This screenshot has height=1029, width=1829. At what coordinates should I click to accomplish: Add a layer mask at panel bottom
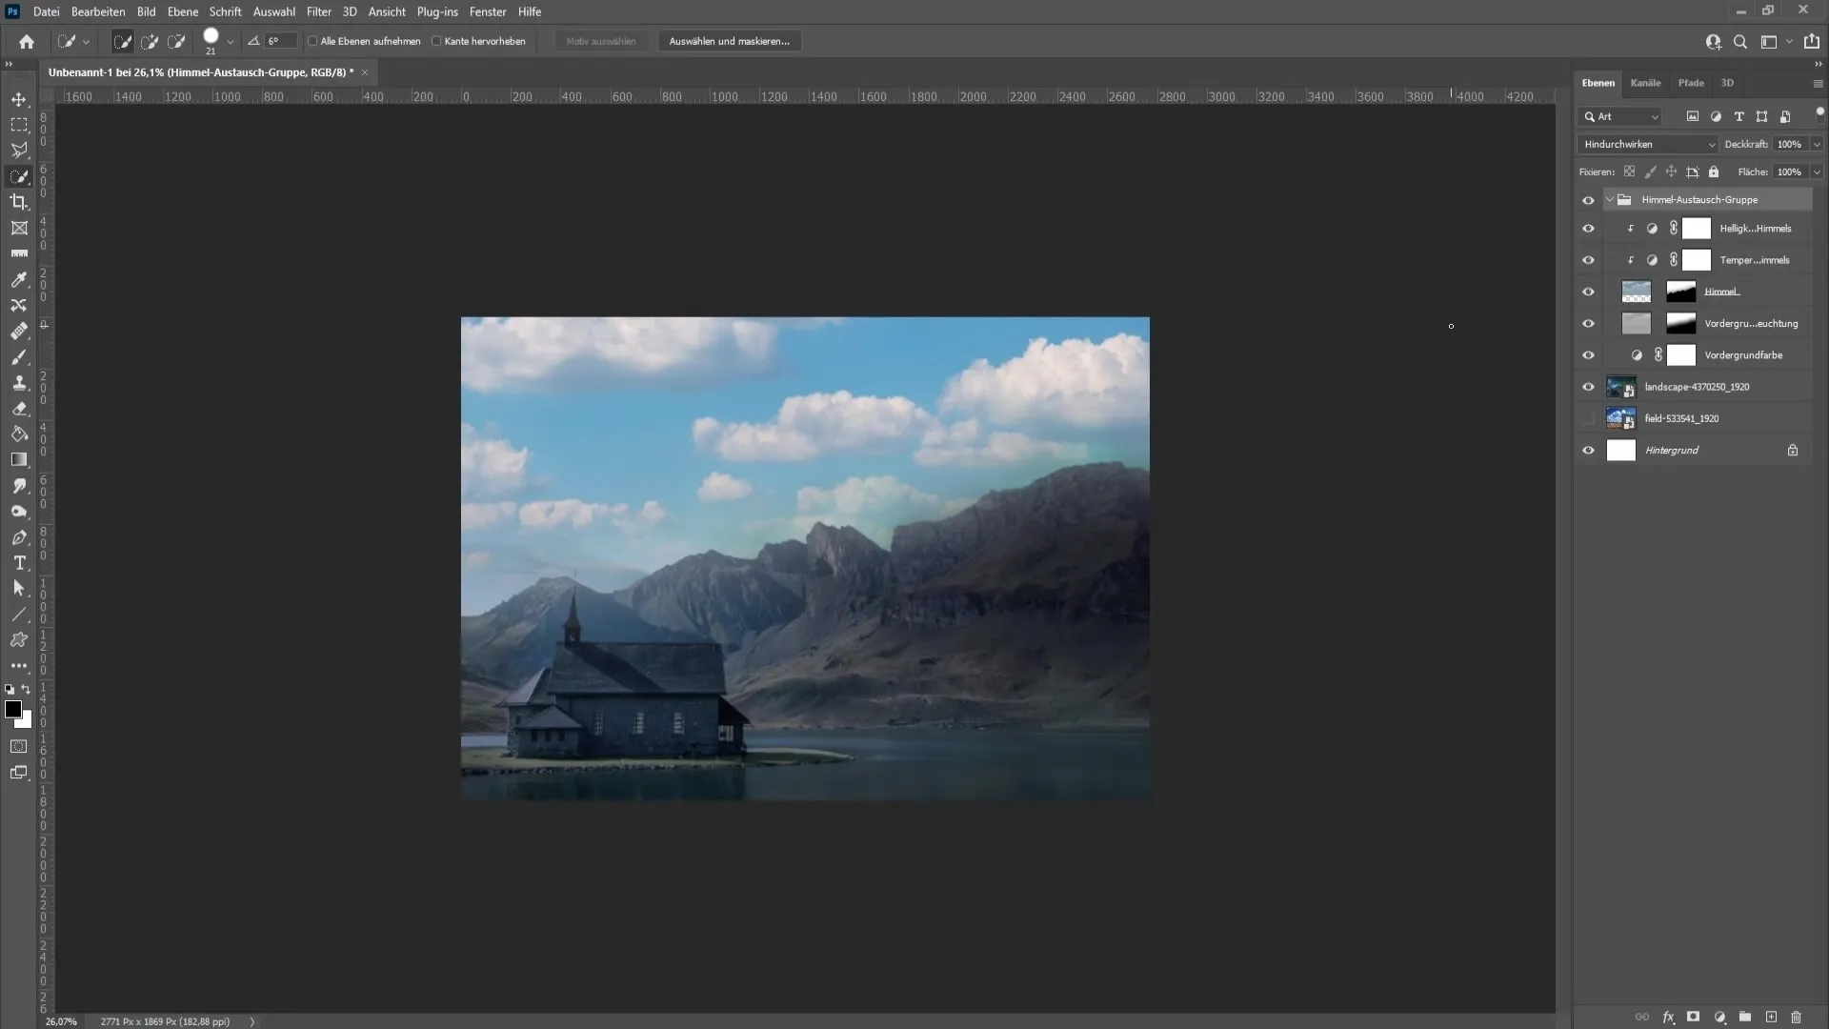coord(1694,1018)
